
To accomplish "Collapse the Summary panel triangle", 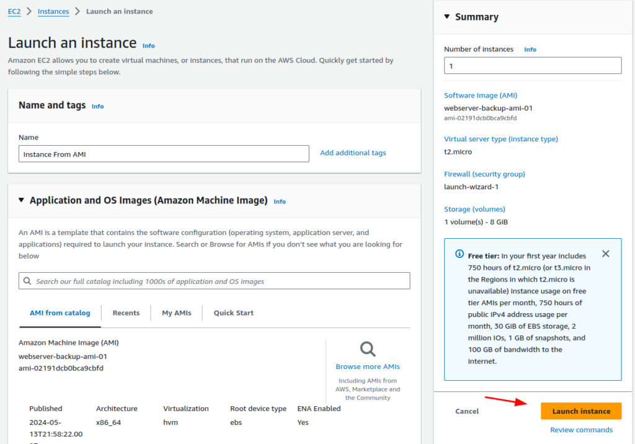I will tap(446, 17).
